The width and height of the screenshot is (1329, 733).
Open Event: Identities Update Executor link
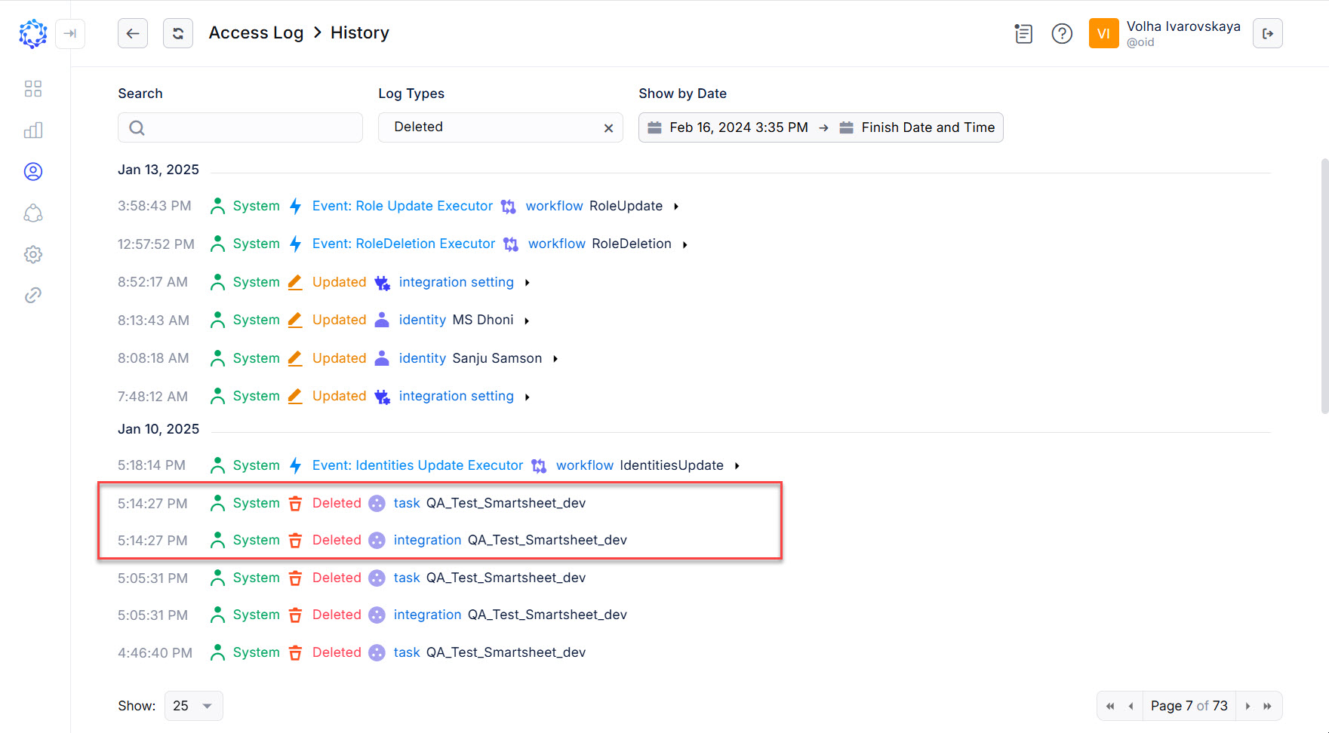pyautogui.click(x=417, y=465)
